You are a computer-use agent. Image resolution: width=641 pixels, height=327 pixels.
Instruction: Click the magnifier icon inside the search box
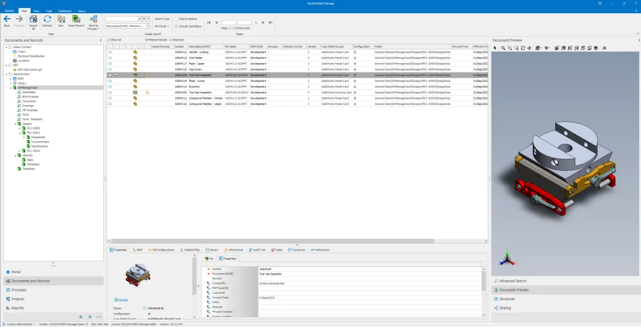point(140,19)
